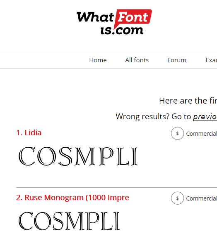Open the Home menu item

(98, 60)
